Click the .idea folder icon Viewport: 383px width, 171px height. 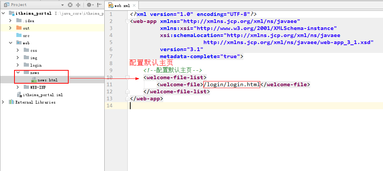pos(19,20)
